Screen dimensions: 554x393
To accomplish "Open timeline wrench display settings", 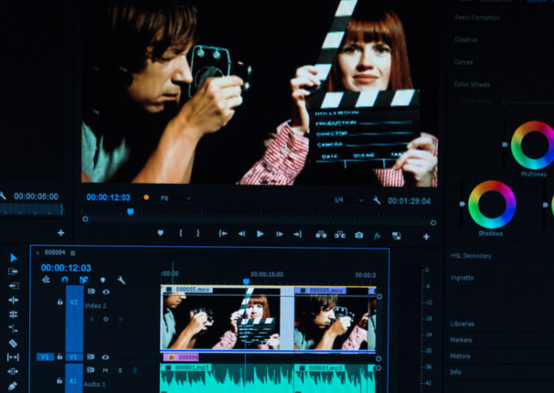I will (121, 280).
